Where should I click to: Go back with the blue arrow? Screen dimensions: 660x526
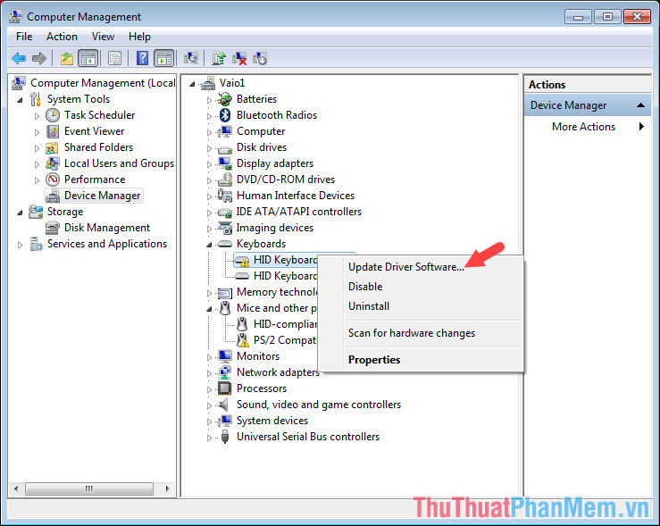point(19,58)
